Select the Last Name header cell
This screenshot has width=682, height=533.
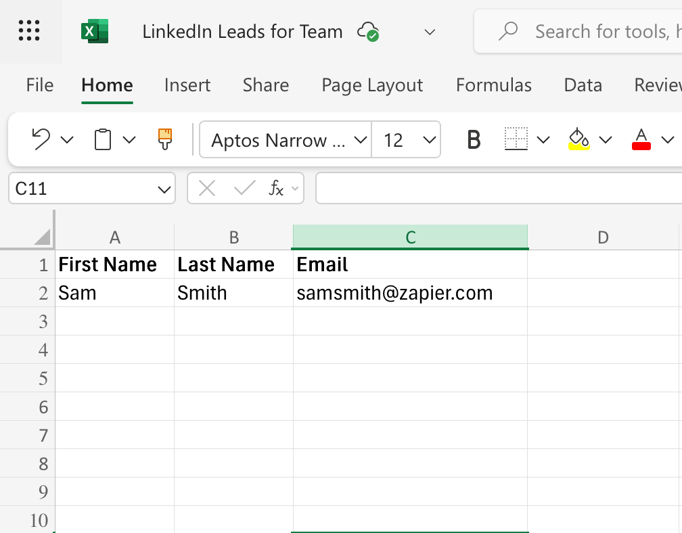click(234, 264)
